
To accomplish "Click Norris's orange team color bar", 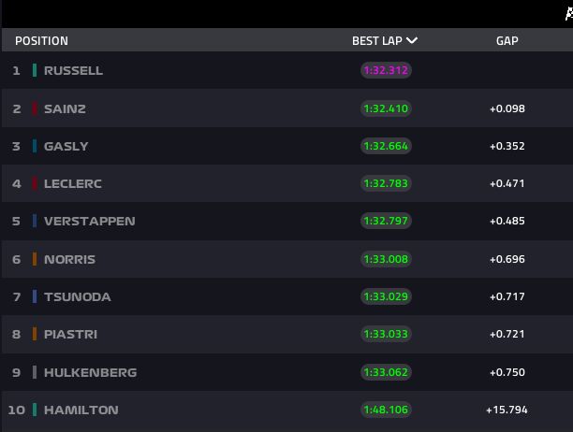I will 35,259.
